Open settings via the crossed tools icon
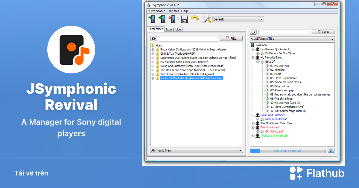 (207, 19)
